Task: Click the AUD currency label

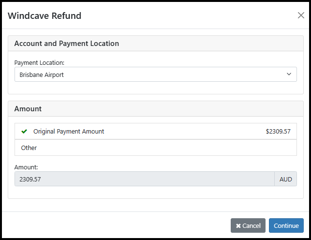Action: 286,179
